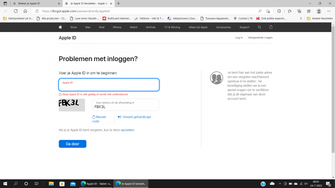Open 'Ook politie waarsch...' bookmark
Viewport: 335px width, 188px height.
[x=271, y=18]
